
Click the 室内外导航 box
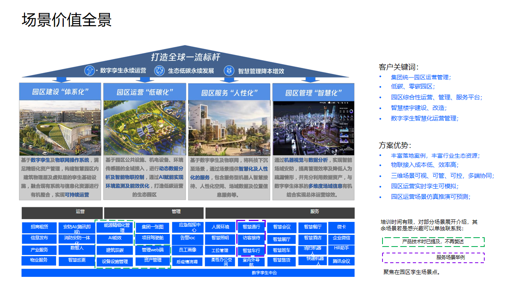tap(251, 261)
